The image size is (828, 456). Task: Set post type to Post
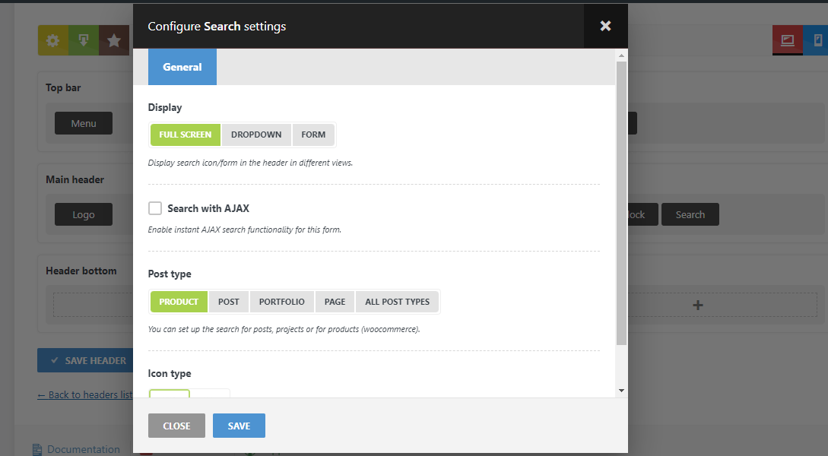coord(229,302)
